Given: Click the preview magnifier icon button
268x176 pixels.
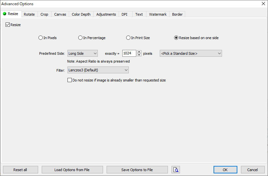Looking at the screenshot, I should pyautogui.click(x=176, y=170).
